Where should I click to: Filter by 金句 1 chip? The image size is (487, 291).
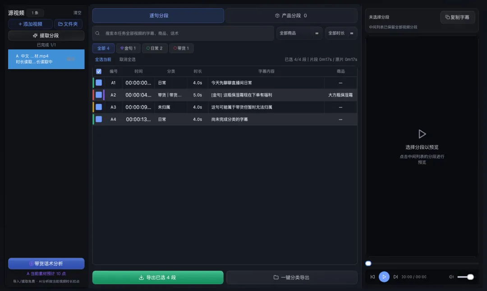click(128, 48)
